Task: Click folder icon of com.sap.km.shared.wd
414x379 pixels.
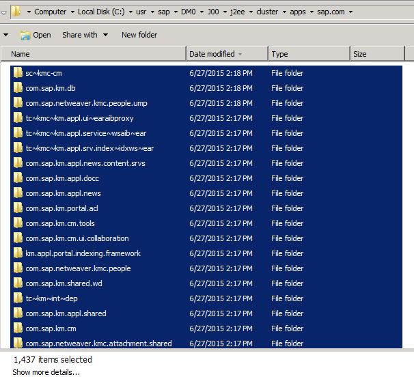Action: (x=18, y=283)
